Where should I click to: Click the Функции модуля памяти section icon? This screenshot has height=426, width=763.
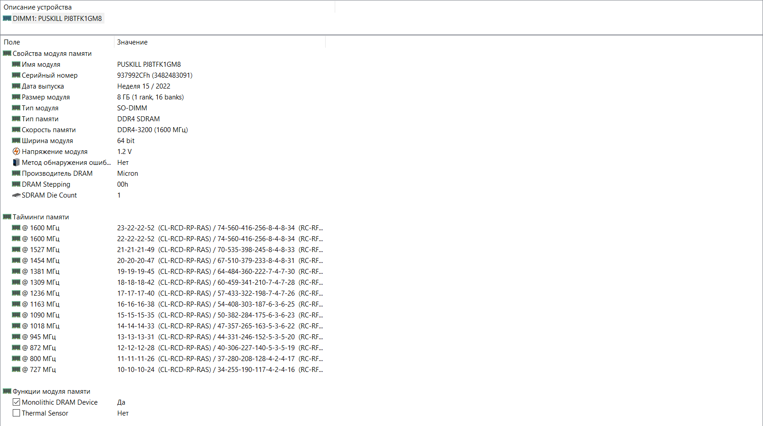7,391
